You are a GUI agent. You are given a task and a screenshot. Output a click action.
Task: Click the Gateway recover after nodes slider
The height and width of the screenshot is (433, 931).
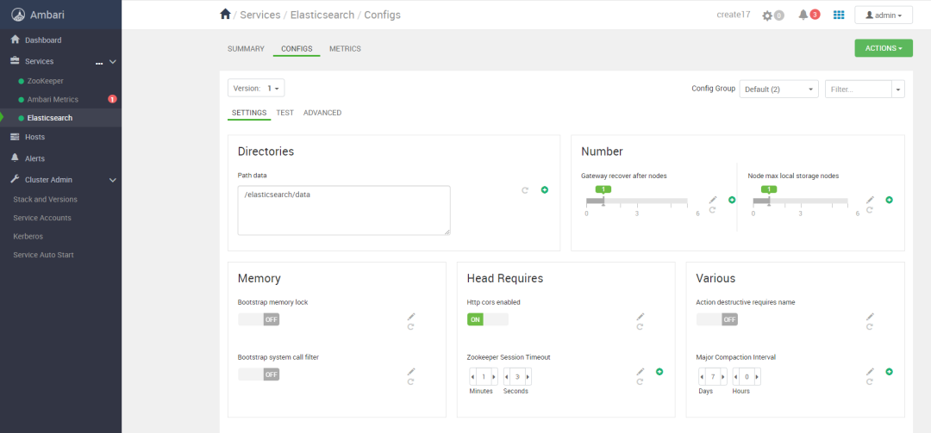point(637,201)
